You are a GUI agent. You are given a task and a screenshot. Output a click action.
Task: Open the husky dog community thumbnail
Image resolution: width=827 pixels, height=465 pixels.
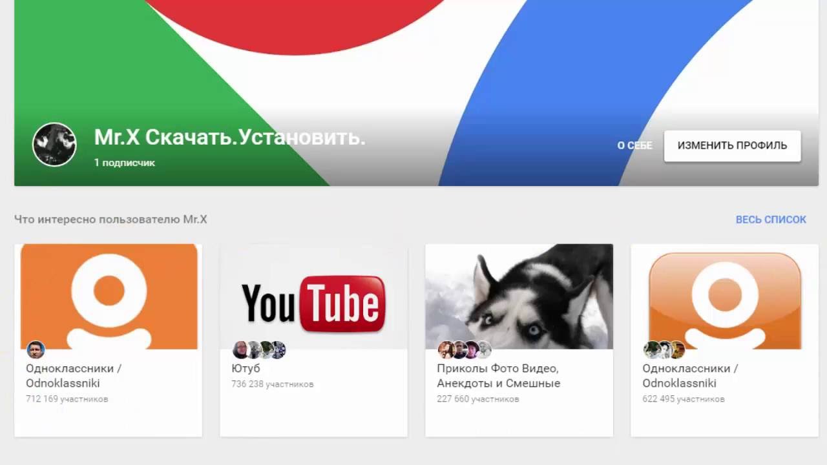(519, 296)
